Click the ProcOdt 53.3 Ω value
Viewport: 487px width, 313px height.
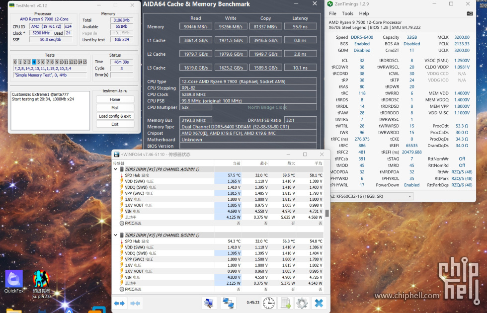[462, 126]
